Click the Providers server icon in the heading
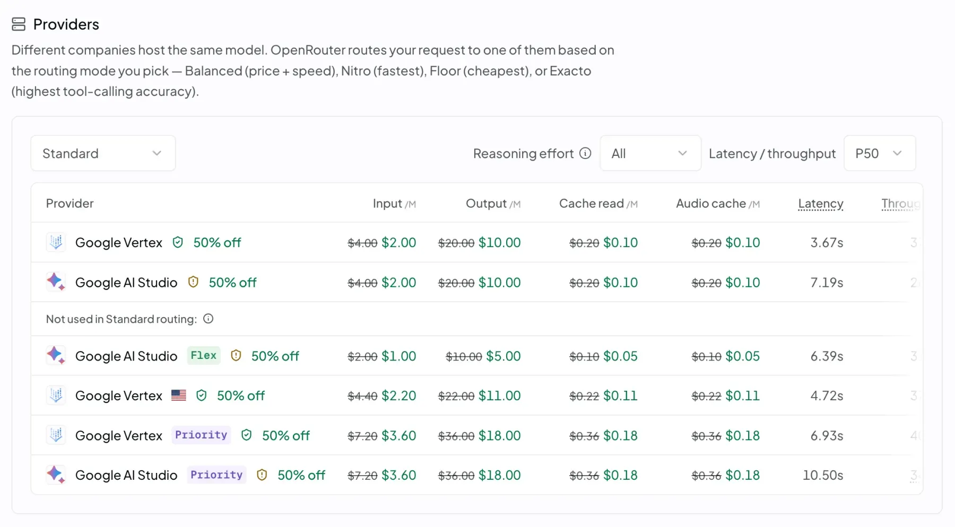 click(x=19, y=24)
